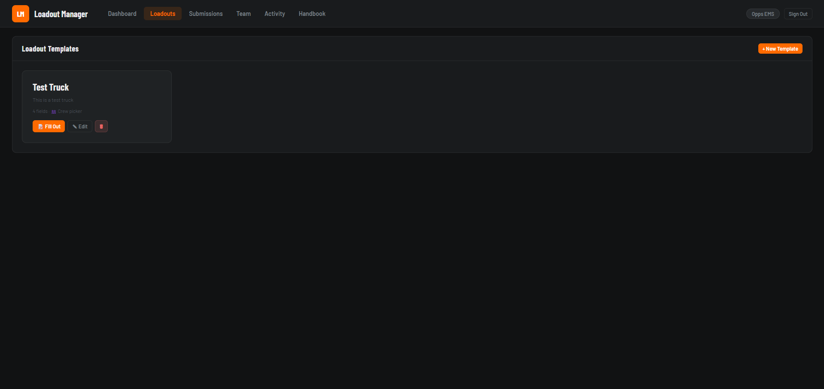Select the Loadouts tab
Screen dimensions: 824x389
coord(163,14)
